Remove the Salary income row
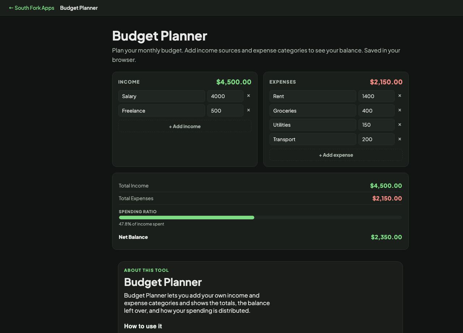The image size is (463, 333). coord(249,96)
